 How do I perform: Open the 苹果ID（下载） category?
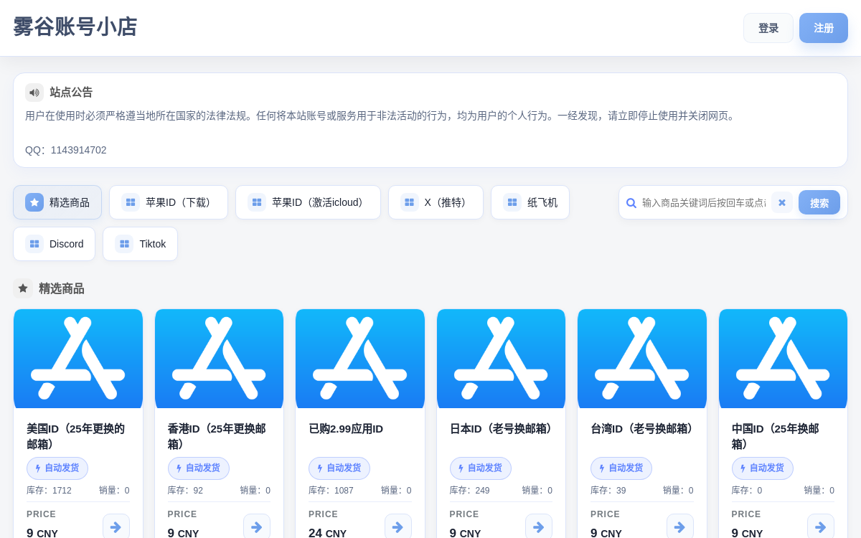[x=169, y=202]
